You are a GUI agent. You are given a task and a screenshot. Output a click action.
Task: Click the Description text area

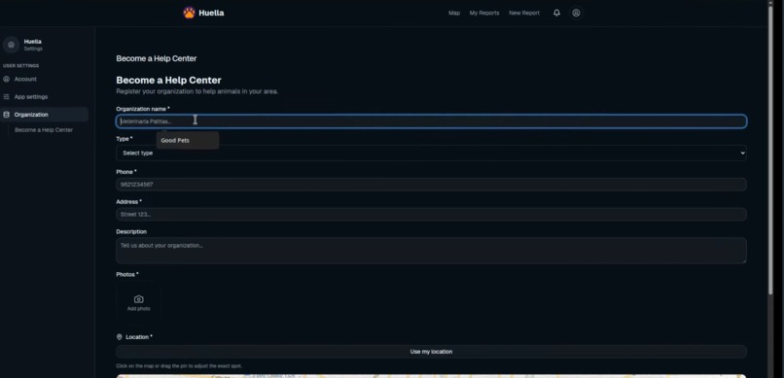pos(432,251)
